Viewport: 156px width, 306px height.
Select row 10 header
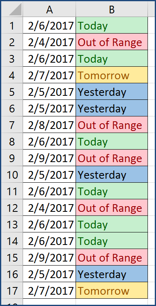click(x=12, y=174)
